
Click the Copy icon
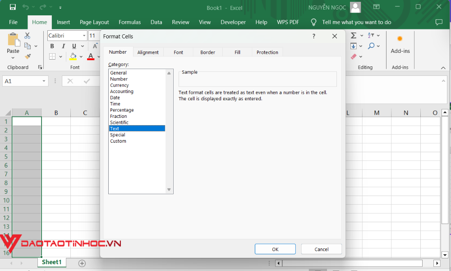tap(28, 46)
